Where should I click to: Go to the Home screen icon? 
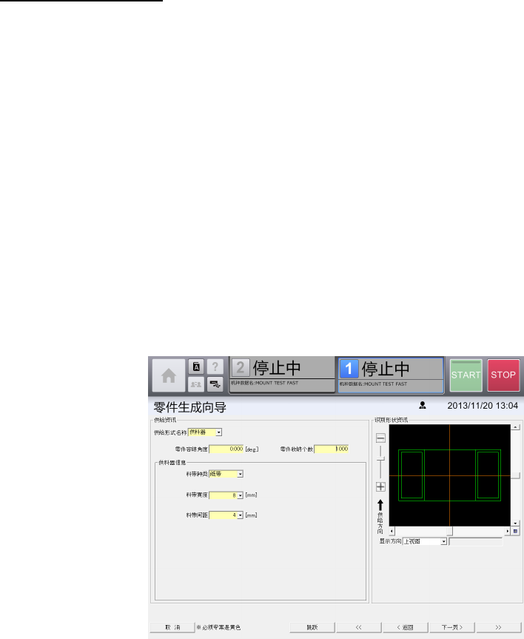(x=168, y=375)
